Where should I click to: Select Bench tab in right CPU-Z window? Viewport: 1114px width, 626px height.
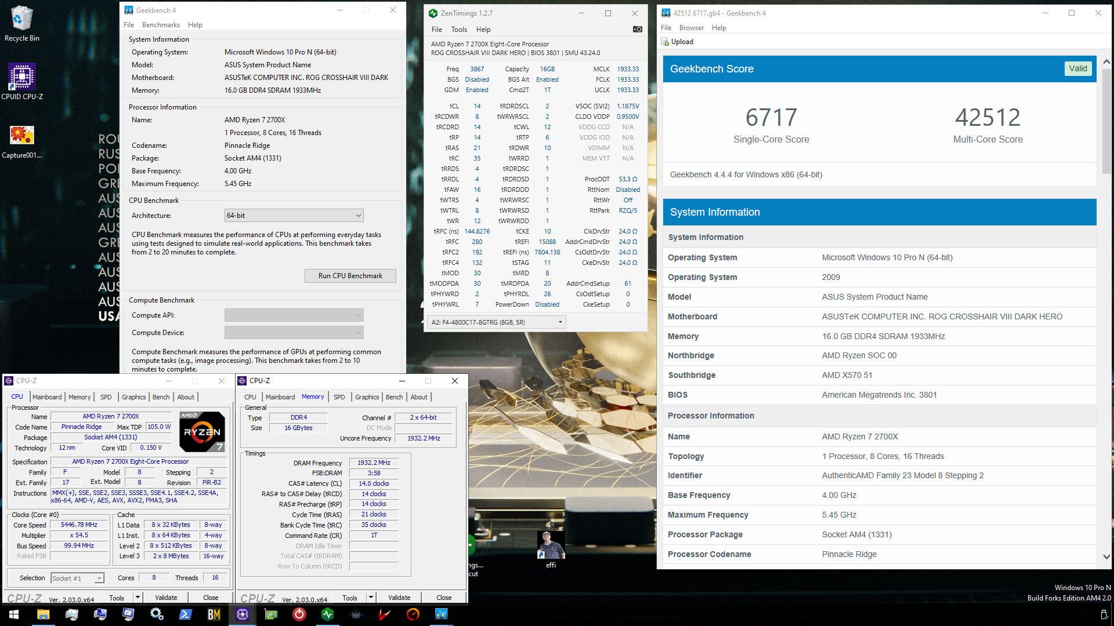tap(395, 397)
